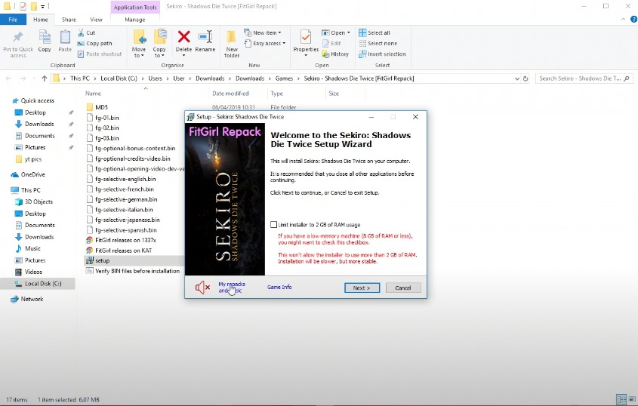Go up one folder level arrow
Viewport: 638px width, 406px height.
pyautogui.click(x=44, y=78)
